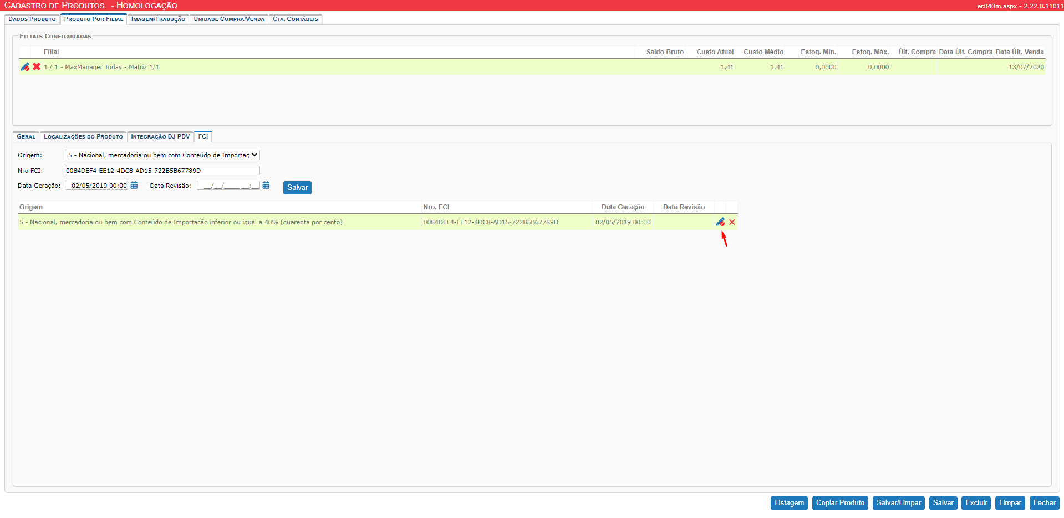Open the Imagem/Tradução tab
Screen dimensions: 1064x518
[x=159, y=19]
